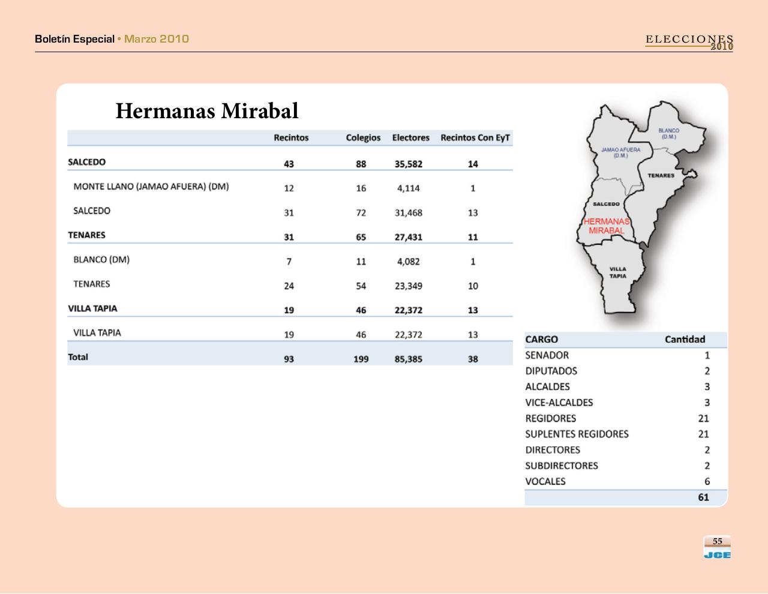Click the Tenares region on the map
Screen dimensions: 768x594
(661, 176)
